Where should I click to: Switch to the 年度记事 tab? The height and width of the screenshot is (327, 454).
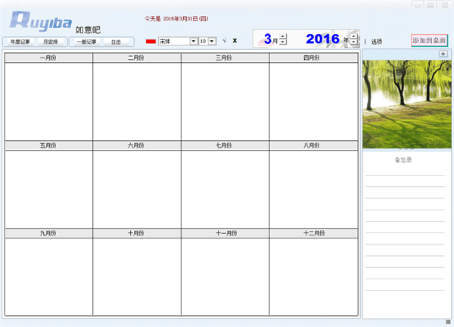(20, 42)
